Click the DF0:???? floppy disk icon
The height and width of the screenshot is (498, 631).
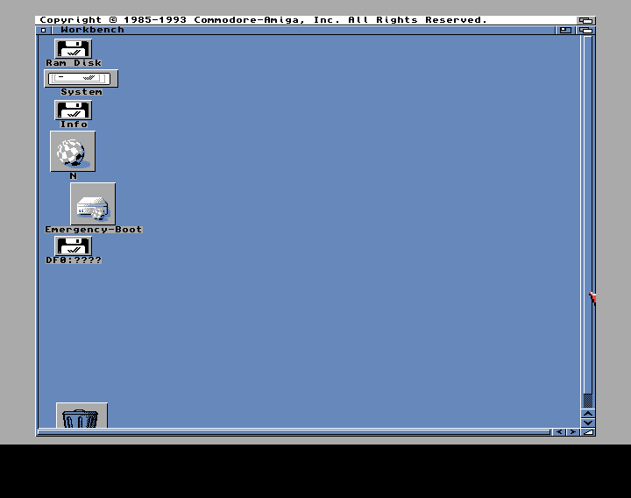click(x=73, y=246)
